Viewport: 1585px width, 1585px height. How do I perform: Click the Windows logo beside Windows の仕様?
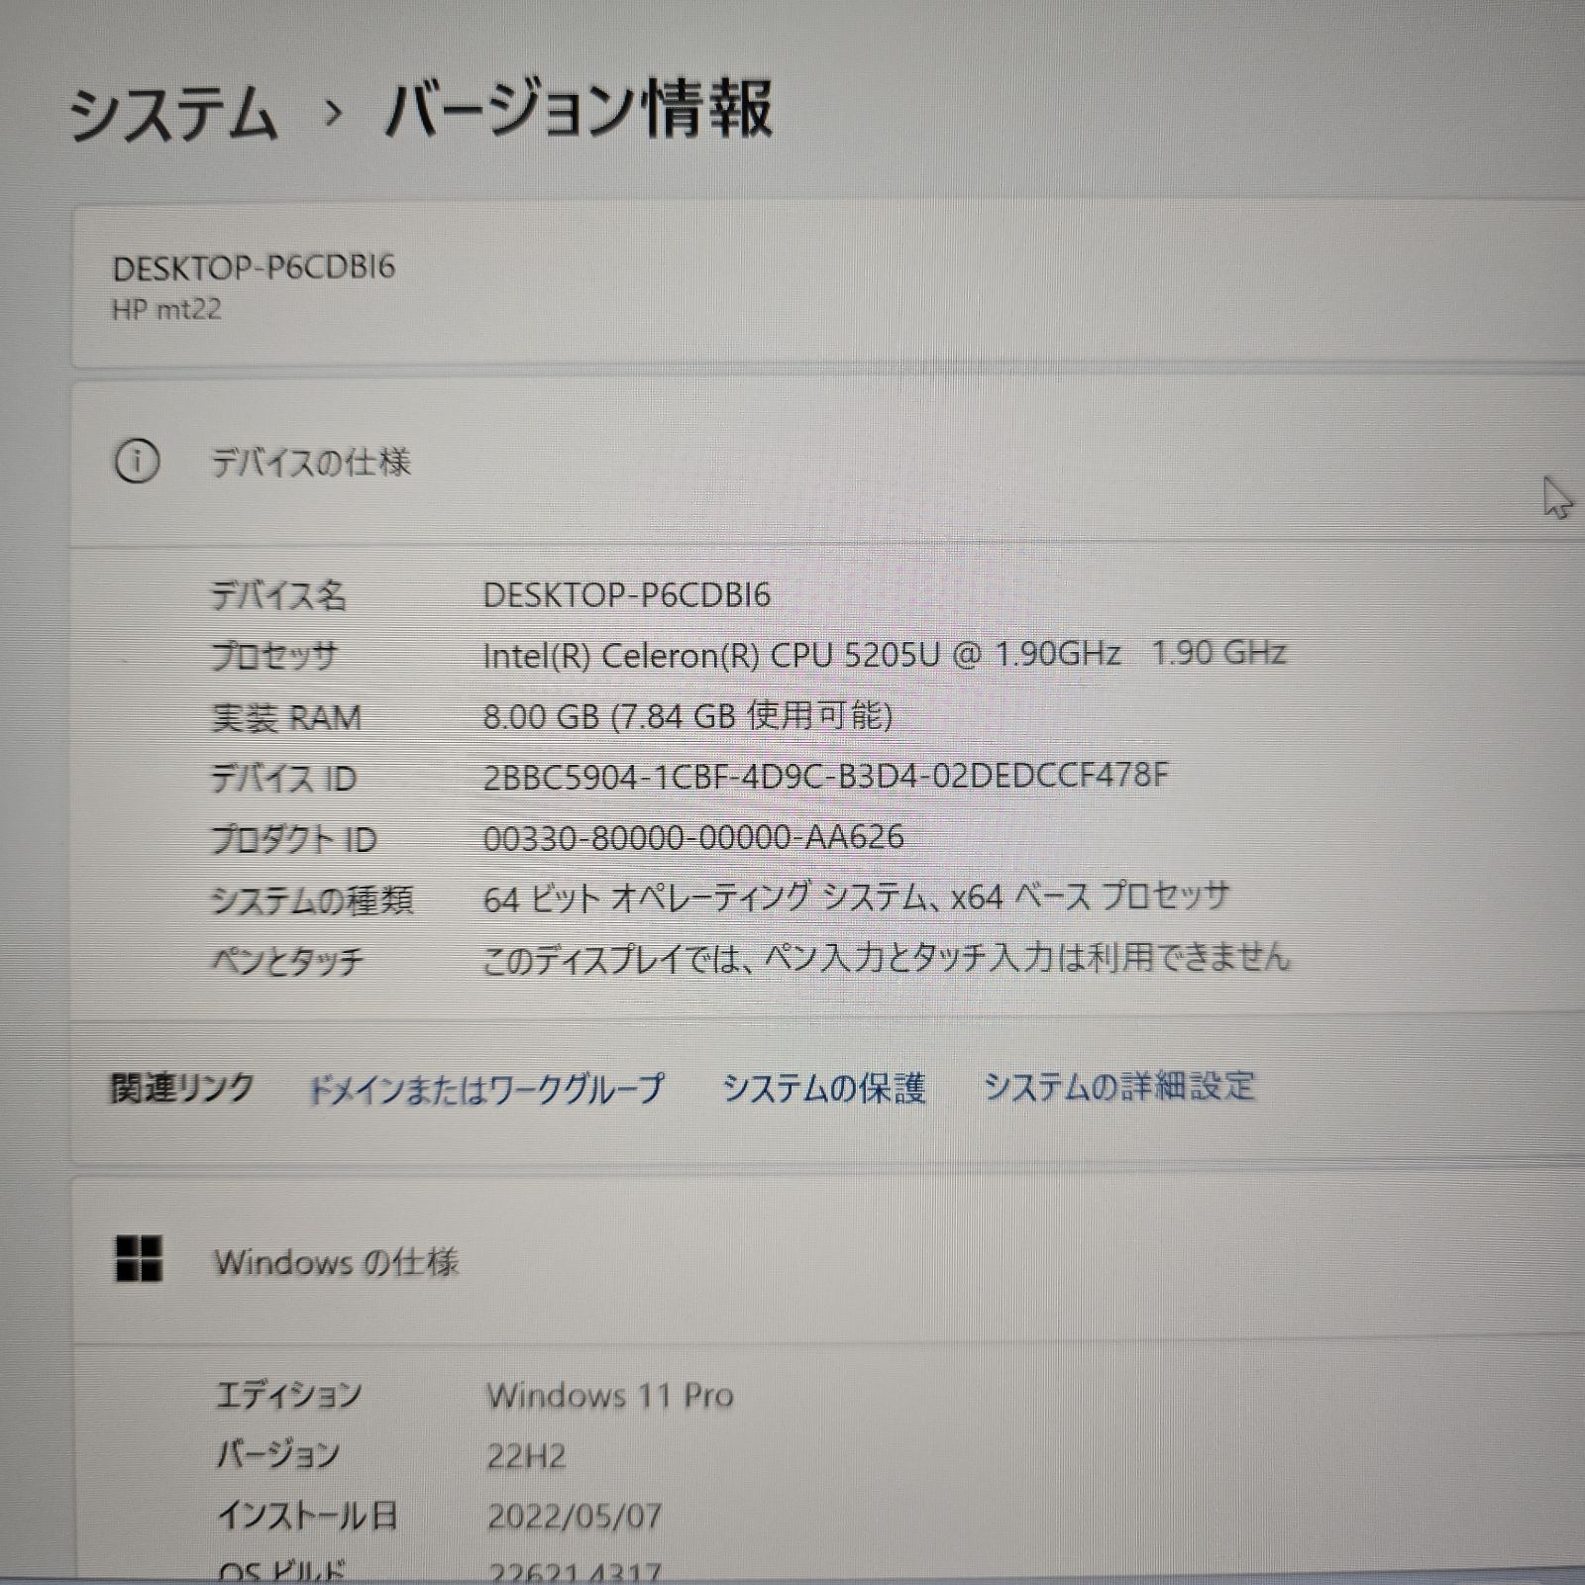tap(139, 1259)
